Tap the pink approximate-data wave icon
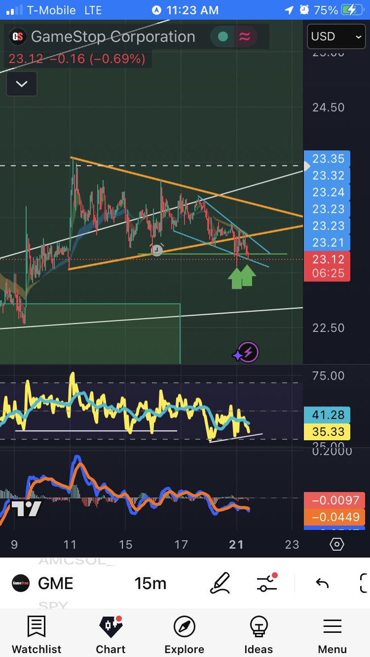 tap(244, 37)
